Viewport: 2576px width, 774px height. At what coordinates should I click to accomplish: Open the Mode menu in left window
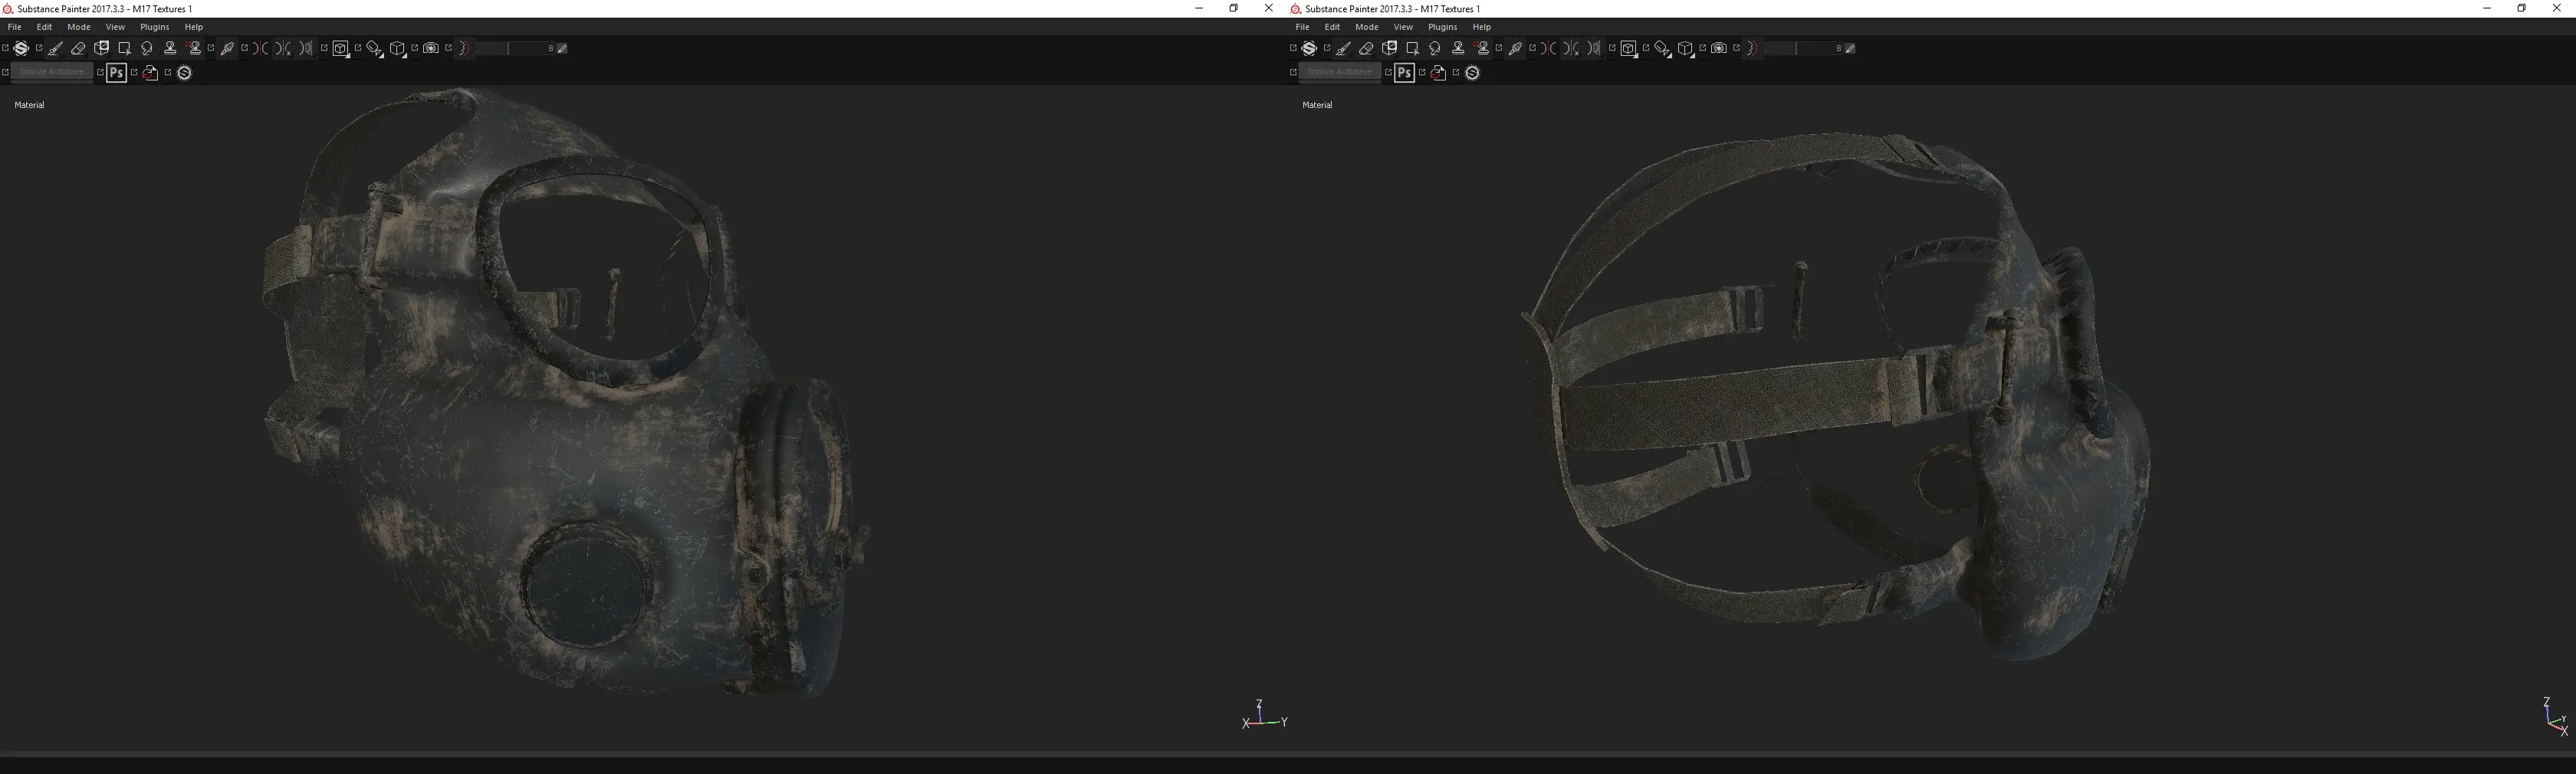(x=79, y=27)
